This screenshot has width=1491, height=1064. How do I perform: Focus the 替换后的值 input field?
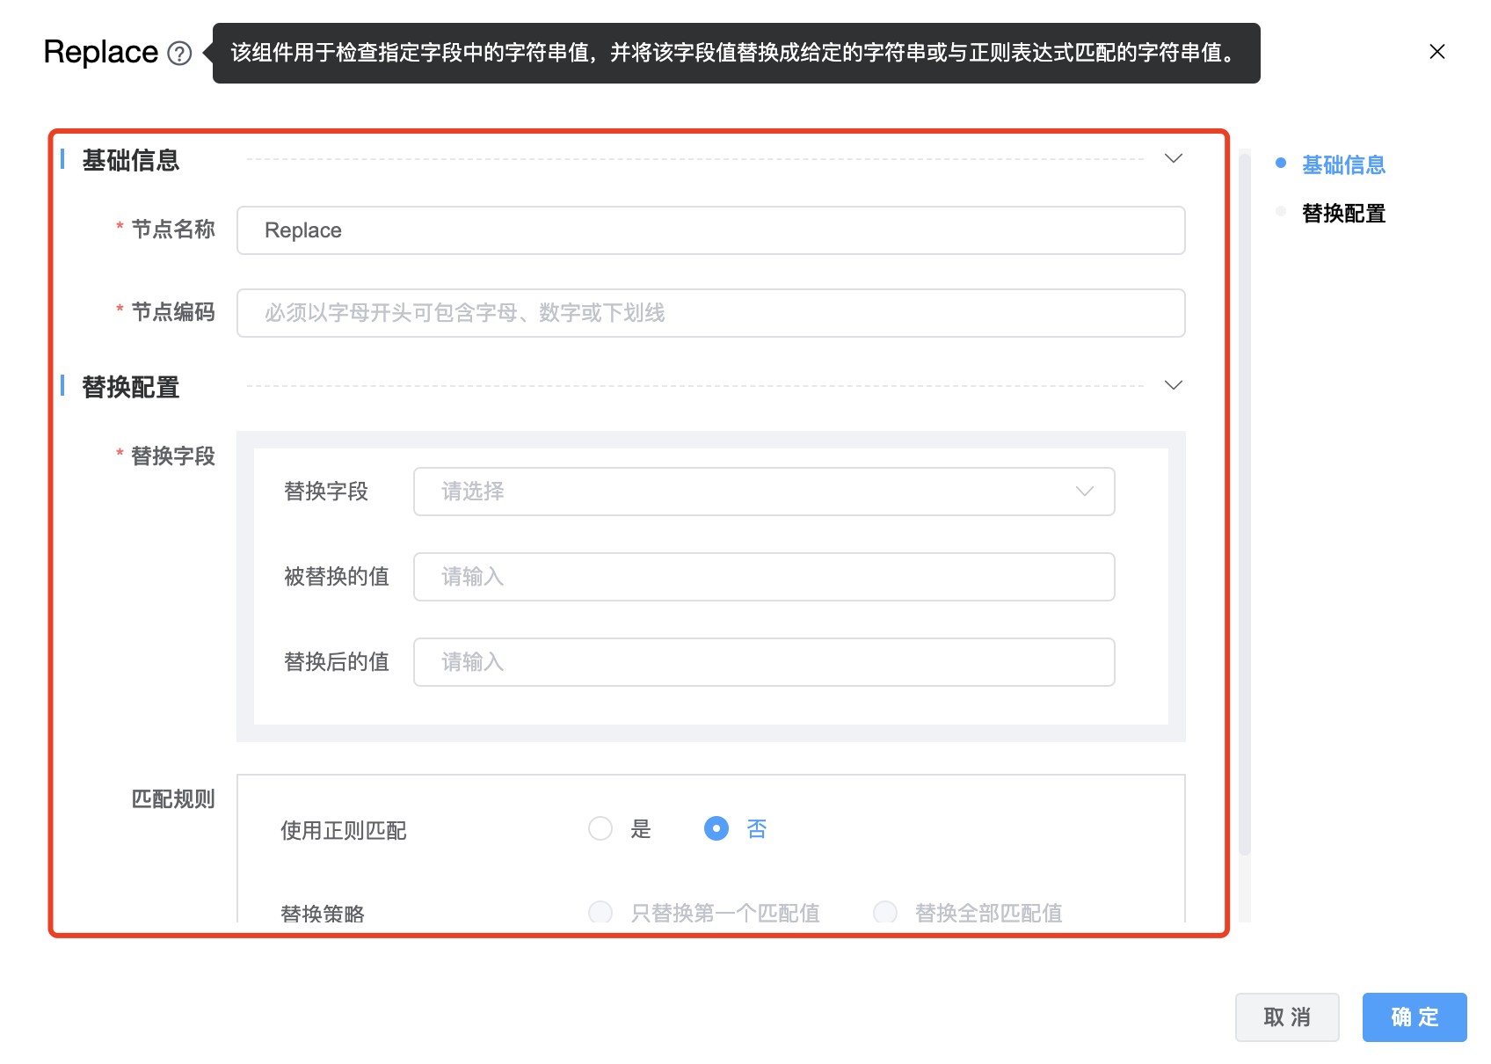coord(763,662)
